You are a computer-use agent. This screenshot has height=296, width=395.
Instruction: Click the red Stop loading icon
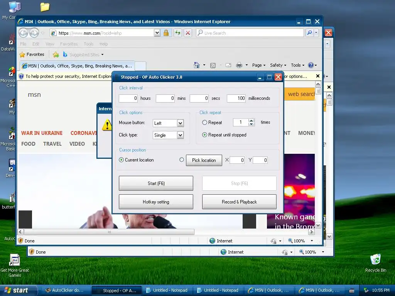188,33
